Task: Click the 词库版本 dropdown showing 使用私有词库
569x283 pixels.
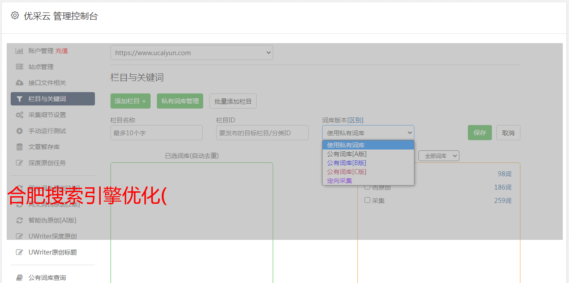Action: coord(368,133)
